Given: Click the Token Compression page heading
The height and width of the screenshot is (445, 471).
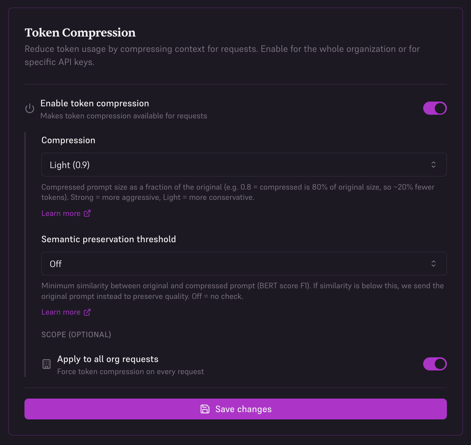Looking at the screenshot, I should click(80, 33).
